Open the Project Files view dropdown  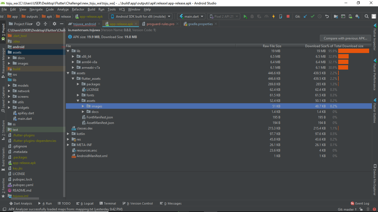[21, 24]
